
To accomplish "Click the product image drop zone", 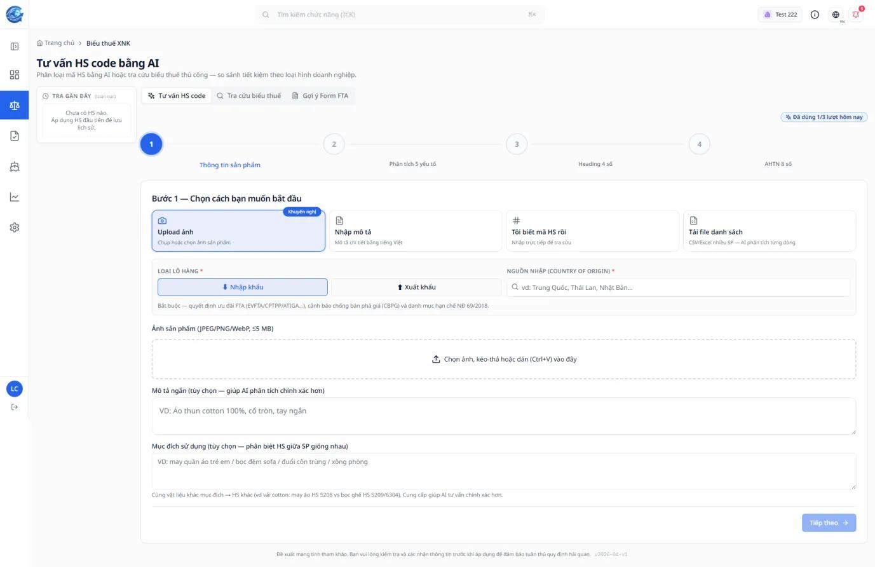I will coord(504,359).
